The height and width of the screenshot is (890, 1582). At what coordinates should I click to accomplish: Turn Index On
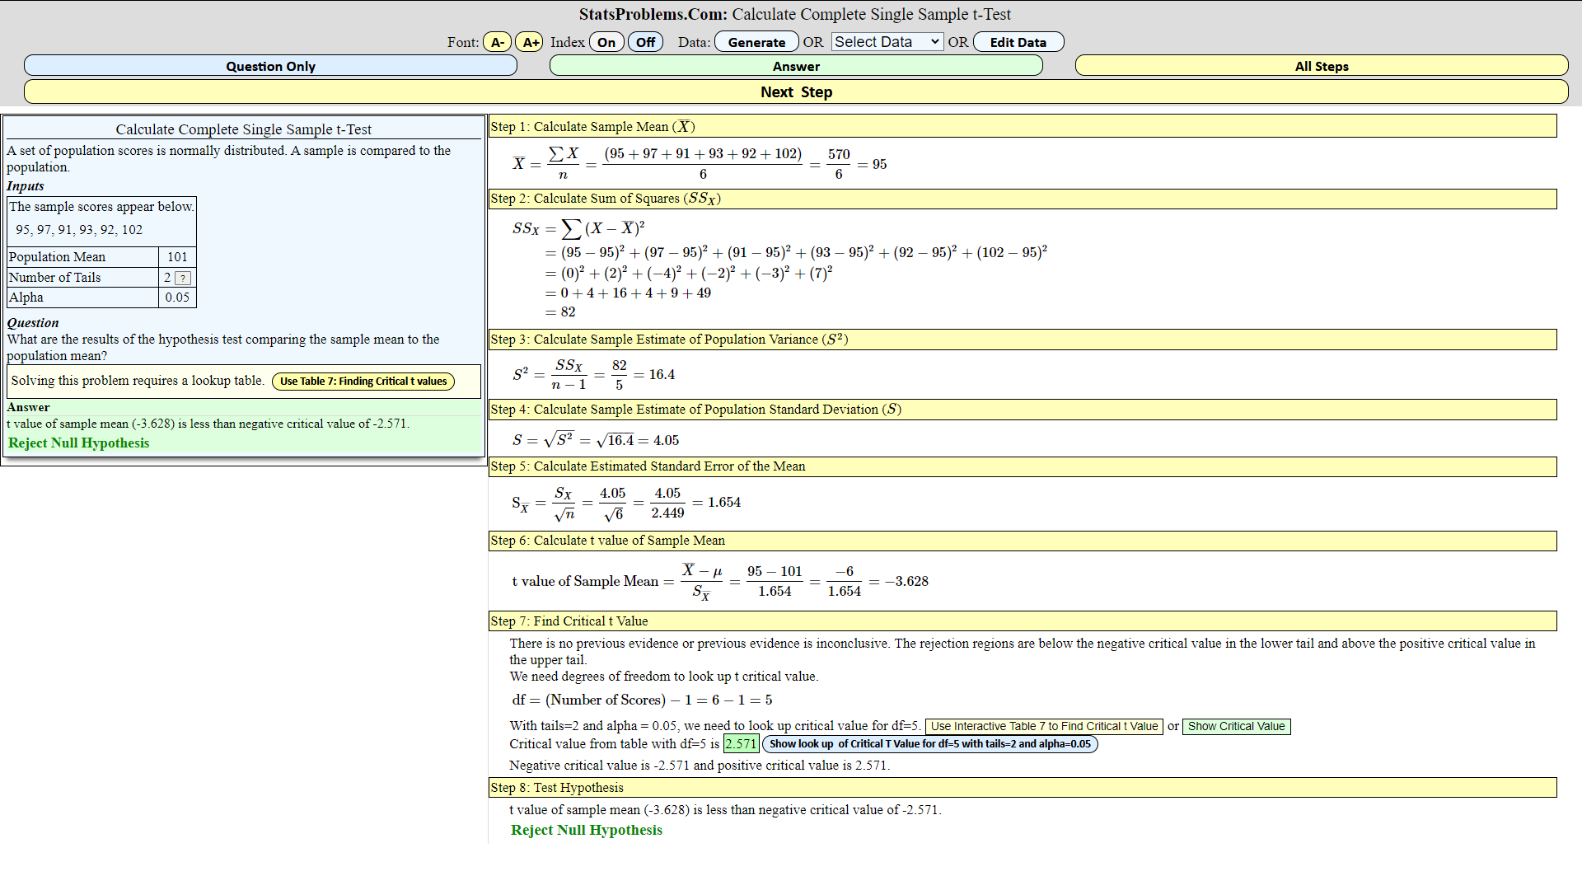(606, 42)
